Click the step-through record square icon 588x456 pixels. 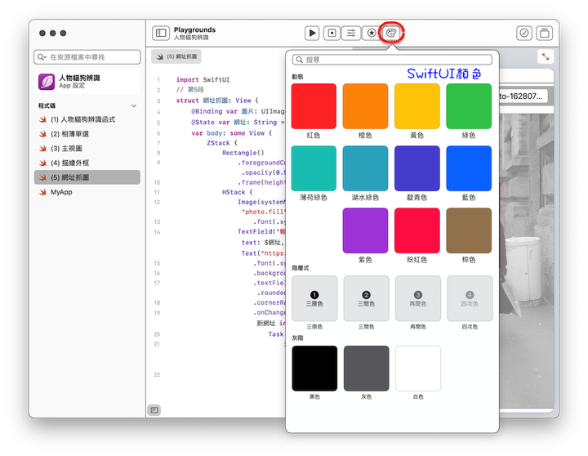(x=332, y=33)
